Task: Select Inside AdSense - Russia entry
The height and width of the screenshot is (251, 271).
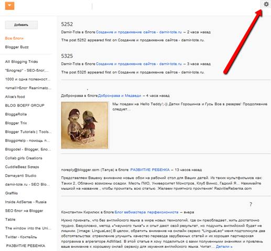Action: tap(26, 202)
